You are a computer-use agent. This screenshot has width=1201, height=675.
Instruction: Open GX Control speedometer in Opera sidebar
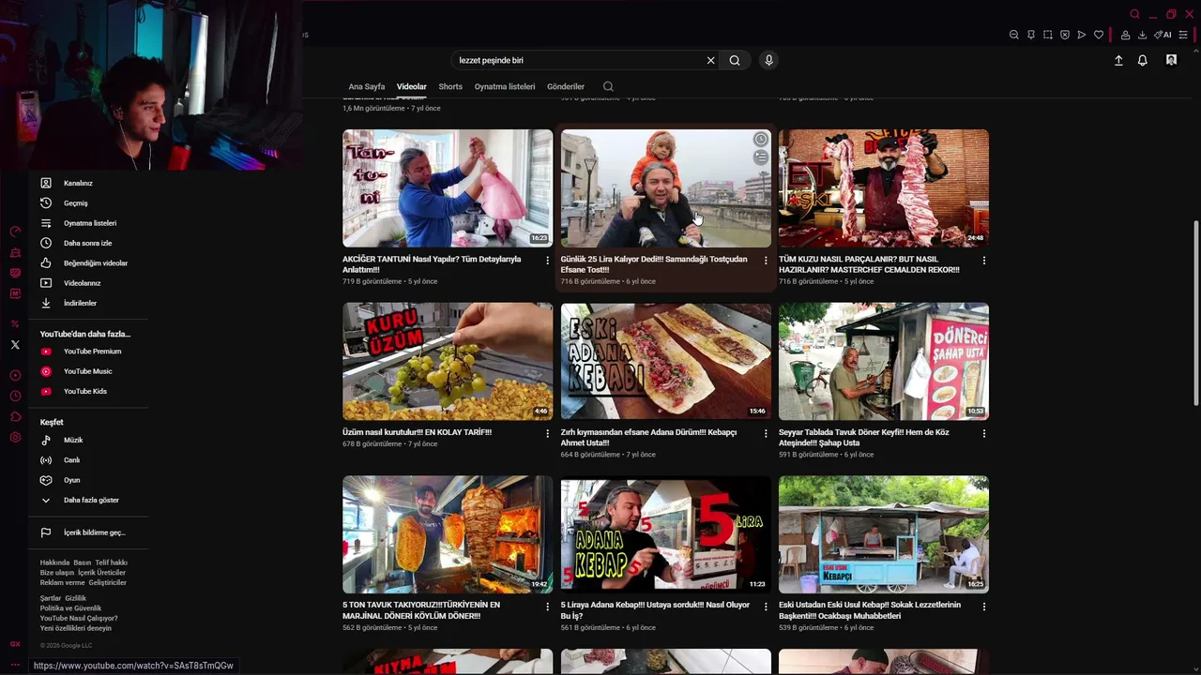tap(15, 231)
